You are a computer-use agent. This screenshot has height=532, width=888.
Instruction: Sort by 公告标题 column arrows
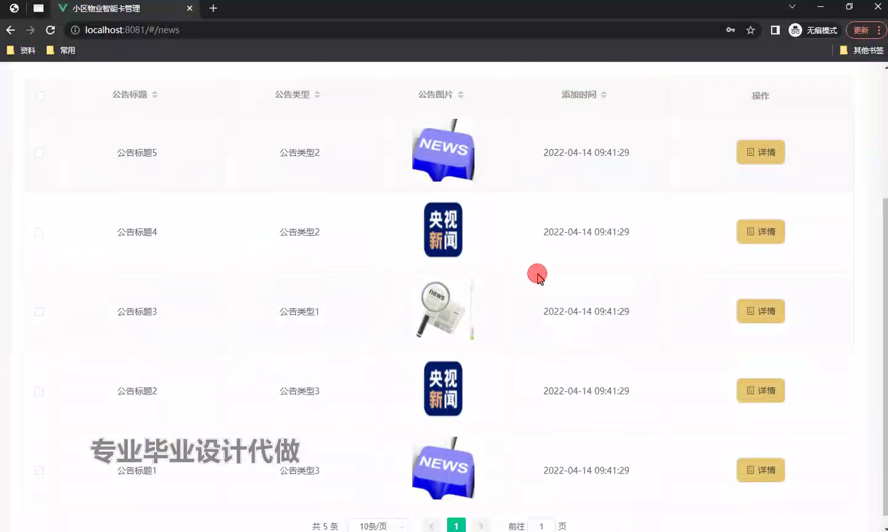point(155,95)
